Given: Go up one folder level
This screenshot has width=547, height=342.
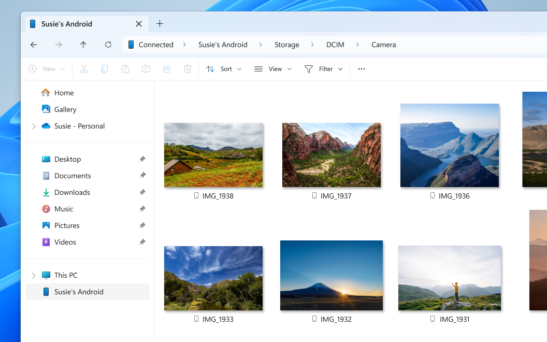Looking at the screenshot, I should [83, 45].
